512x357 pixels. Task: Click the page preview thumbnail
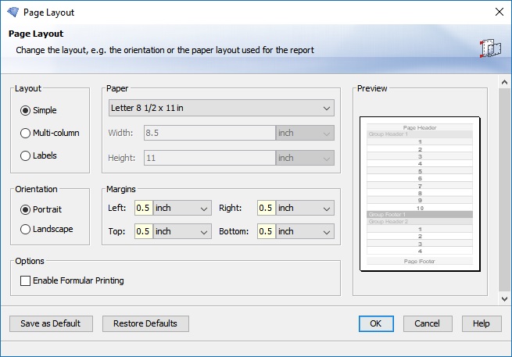(420, 194)
